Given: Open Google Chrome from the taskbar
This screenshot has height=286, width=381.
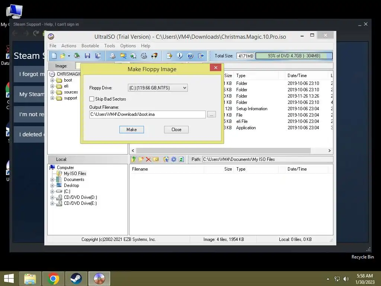Looking at the screenshot, I should (x=53, y=279).
